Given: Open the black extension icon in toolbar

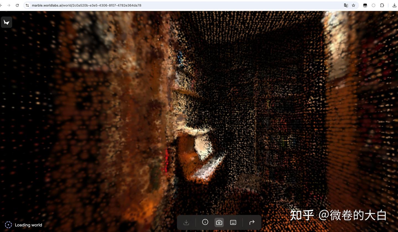Looking at the screenshot, I should pos(365,5).
